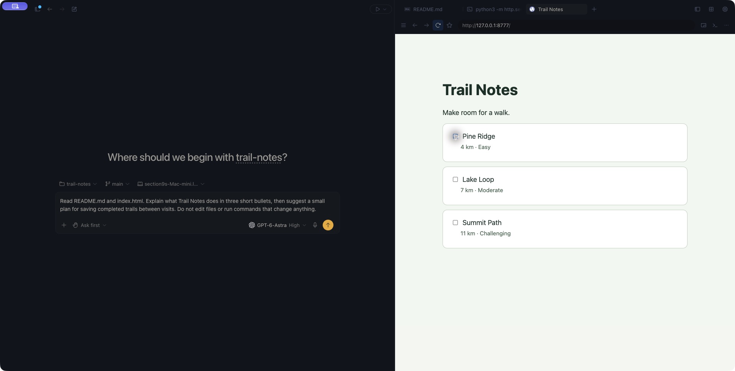Viewport: 735px width, 371px height.
Task: Switch to the README.md tab
Action: coord(427,9)
